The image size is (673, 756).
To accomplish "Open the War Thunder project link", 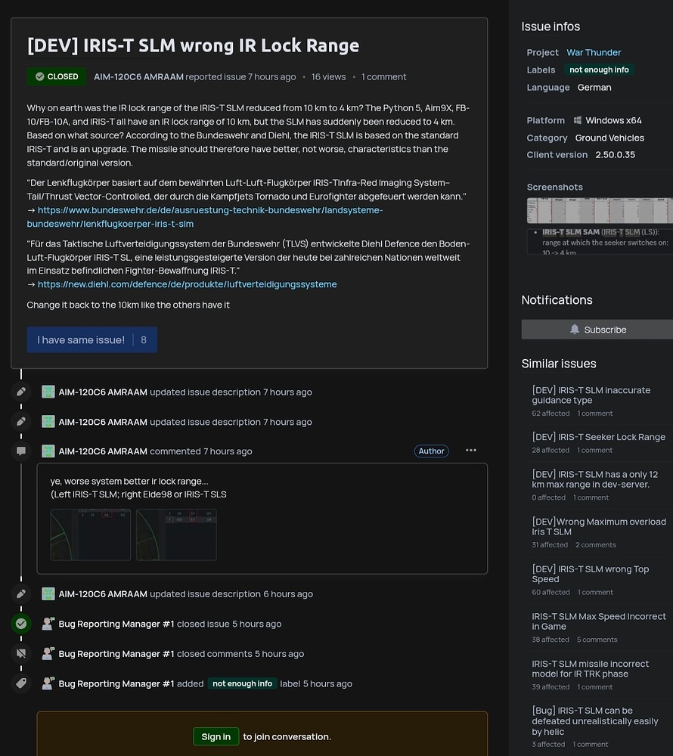I will (594, 52).
